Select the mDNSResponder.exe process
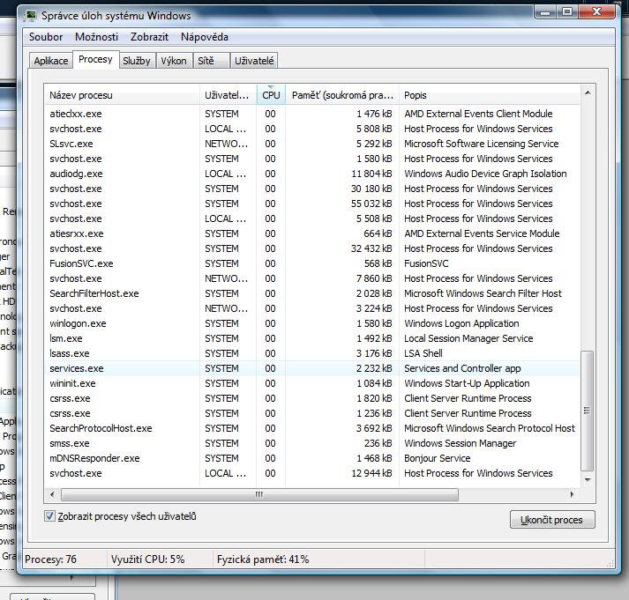 pos(312,458)
